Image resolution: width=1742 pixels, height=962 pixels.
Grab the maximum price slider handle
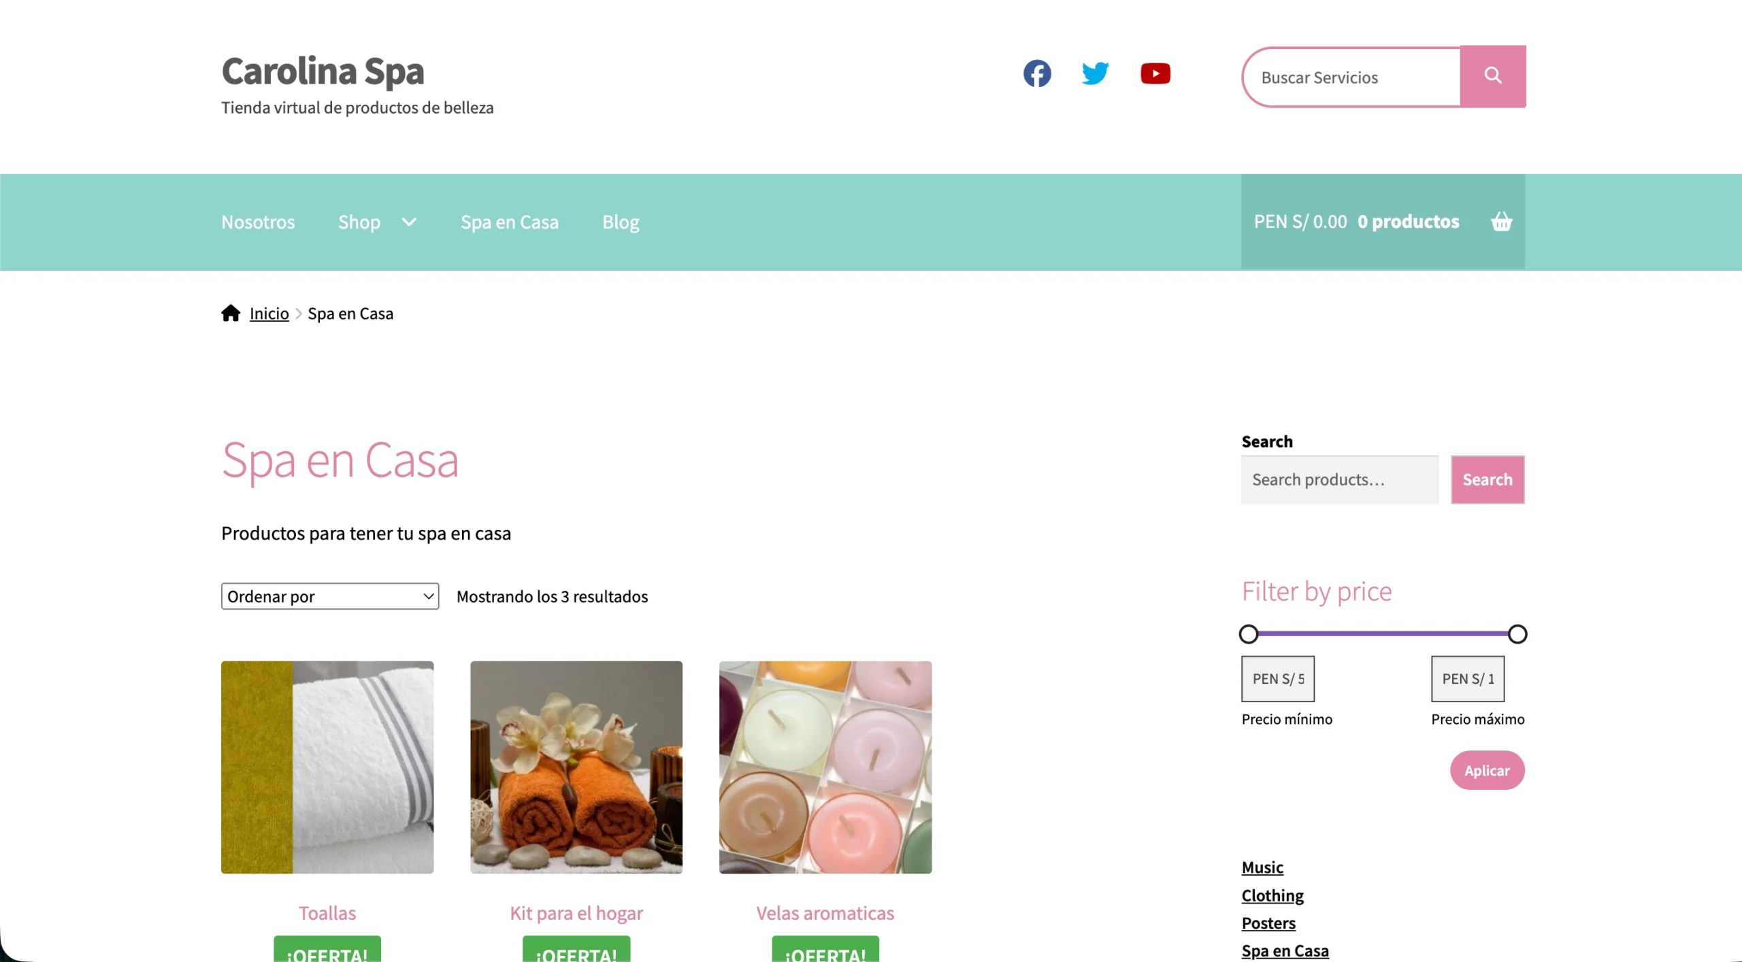pyautogui.click(x=1517, y=634)
